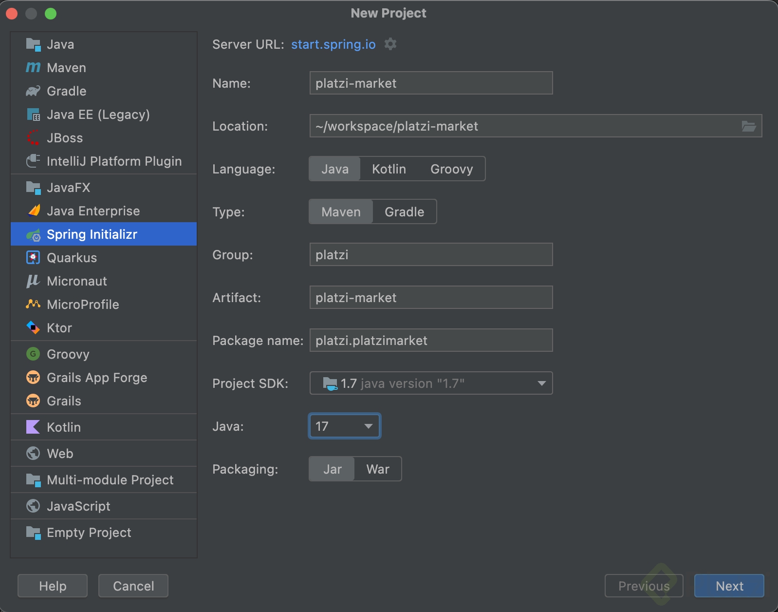The width and height of the screenshot is (778, 612).
Task: Click the Grails App Forge icon
Action: point(33,377)
